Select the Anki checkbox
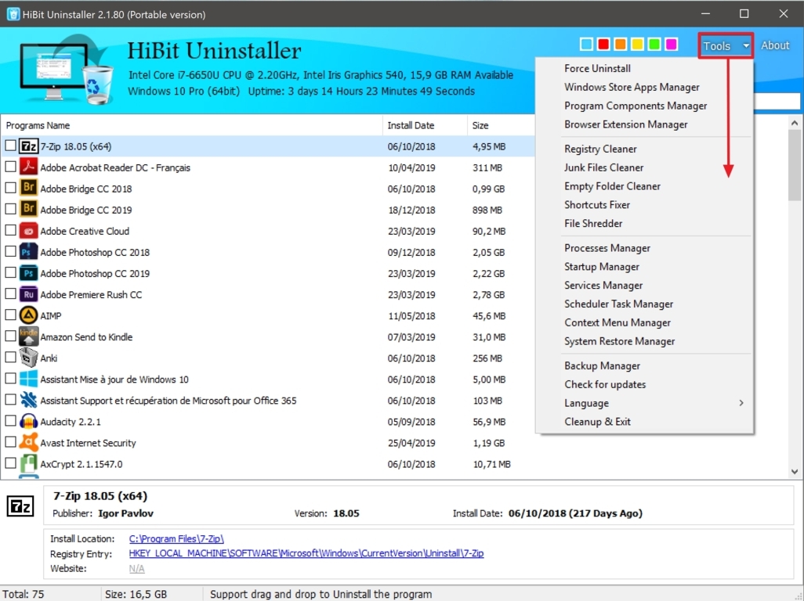This screenshot has height=601, width=804. point(10,357)
